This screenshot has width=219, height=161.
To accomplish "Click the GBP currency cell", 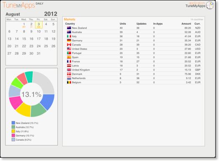I will click(198, 70).
